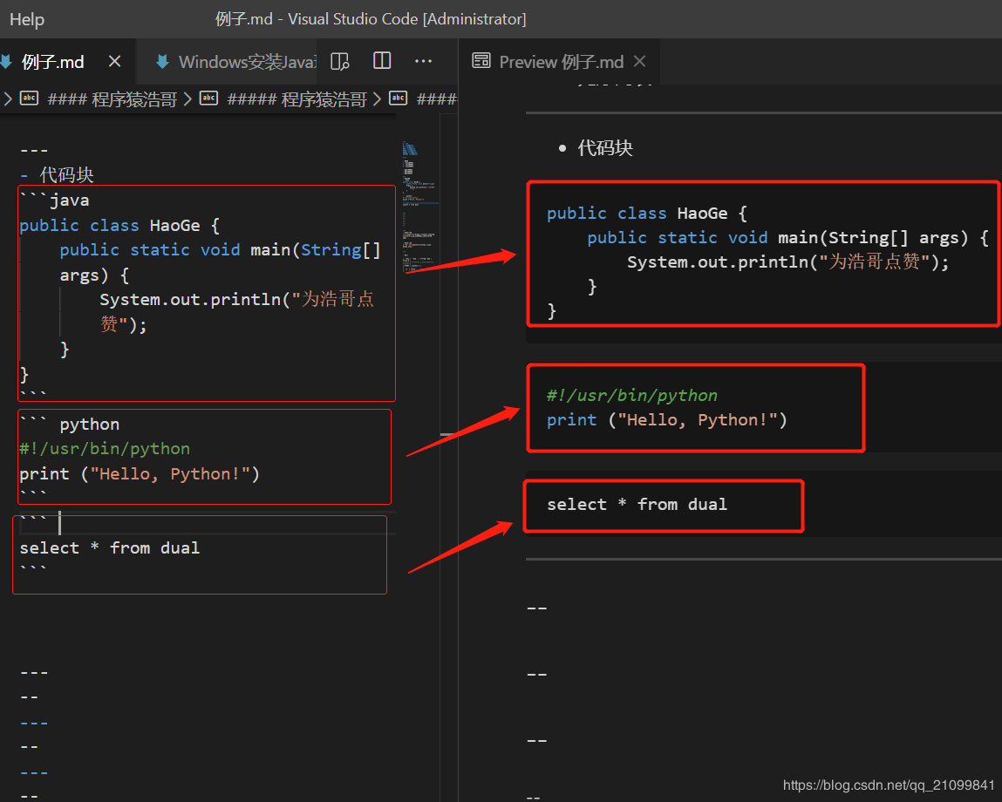
Task: Click the ```java fence line in the editor
Action: (54, 200)
